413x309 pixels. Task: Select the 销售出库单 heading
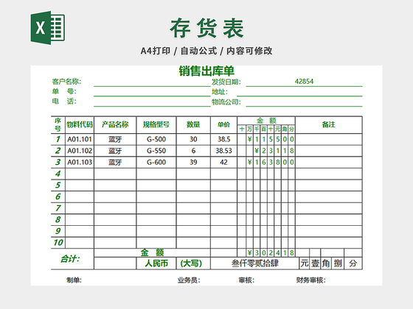click(x=206, y=71)
